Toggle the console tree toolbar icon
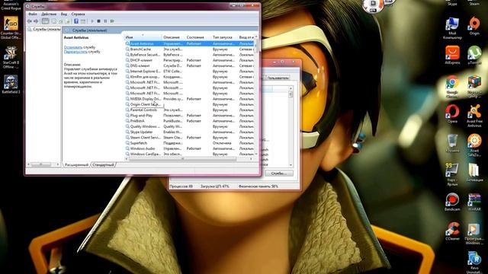 click(x=46, y=21)
